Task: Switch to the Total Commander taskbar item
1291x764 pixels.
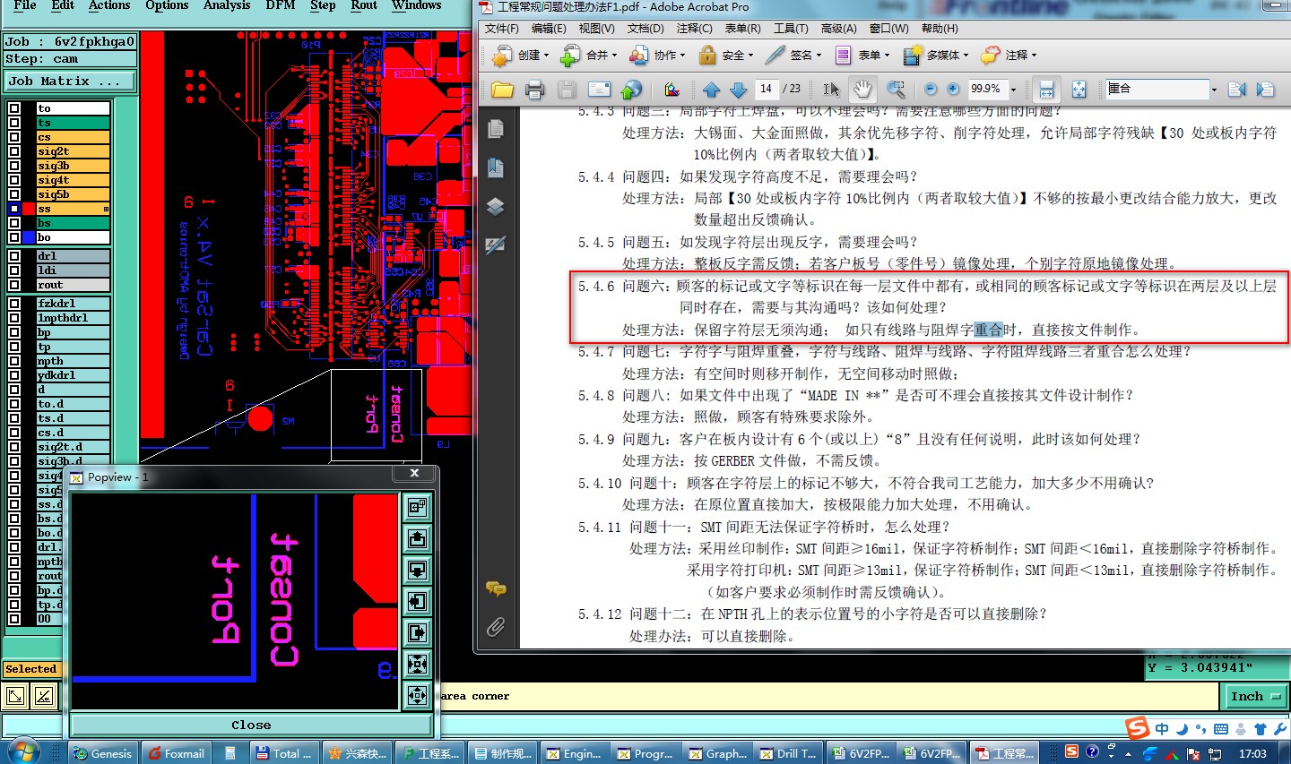Action: 284,753
